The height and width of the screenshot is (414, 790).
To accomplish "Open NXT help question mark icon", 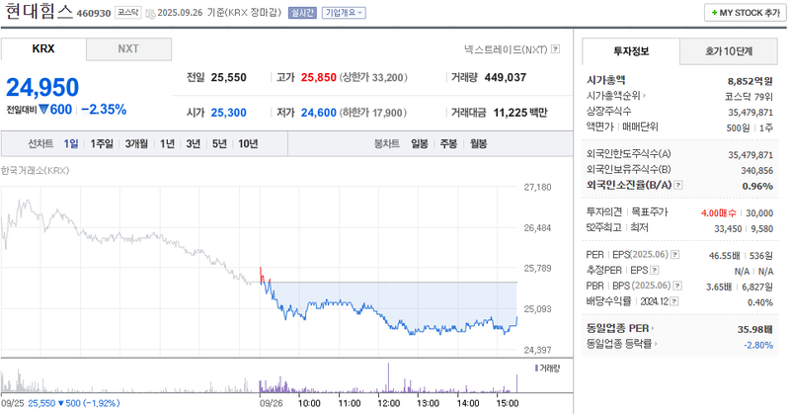I will (555, 49).
